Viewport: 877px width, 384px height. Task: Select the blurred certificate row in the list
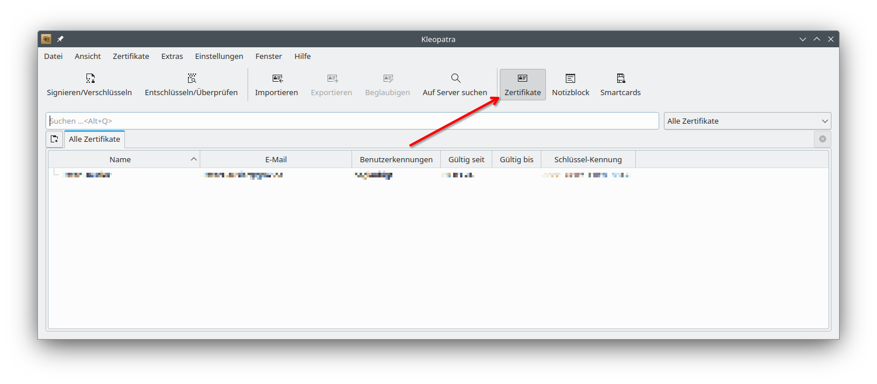point(438,174)
